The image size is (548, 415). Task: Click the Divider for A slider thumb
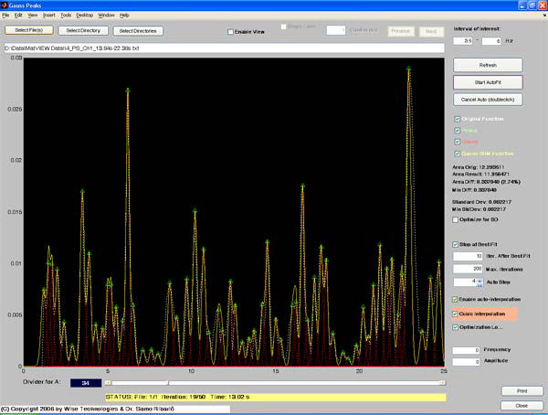point(168,383)
